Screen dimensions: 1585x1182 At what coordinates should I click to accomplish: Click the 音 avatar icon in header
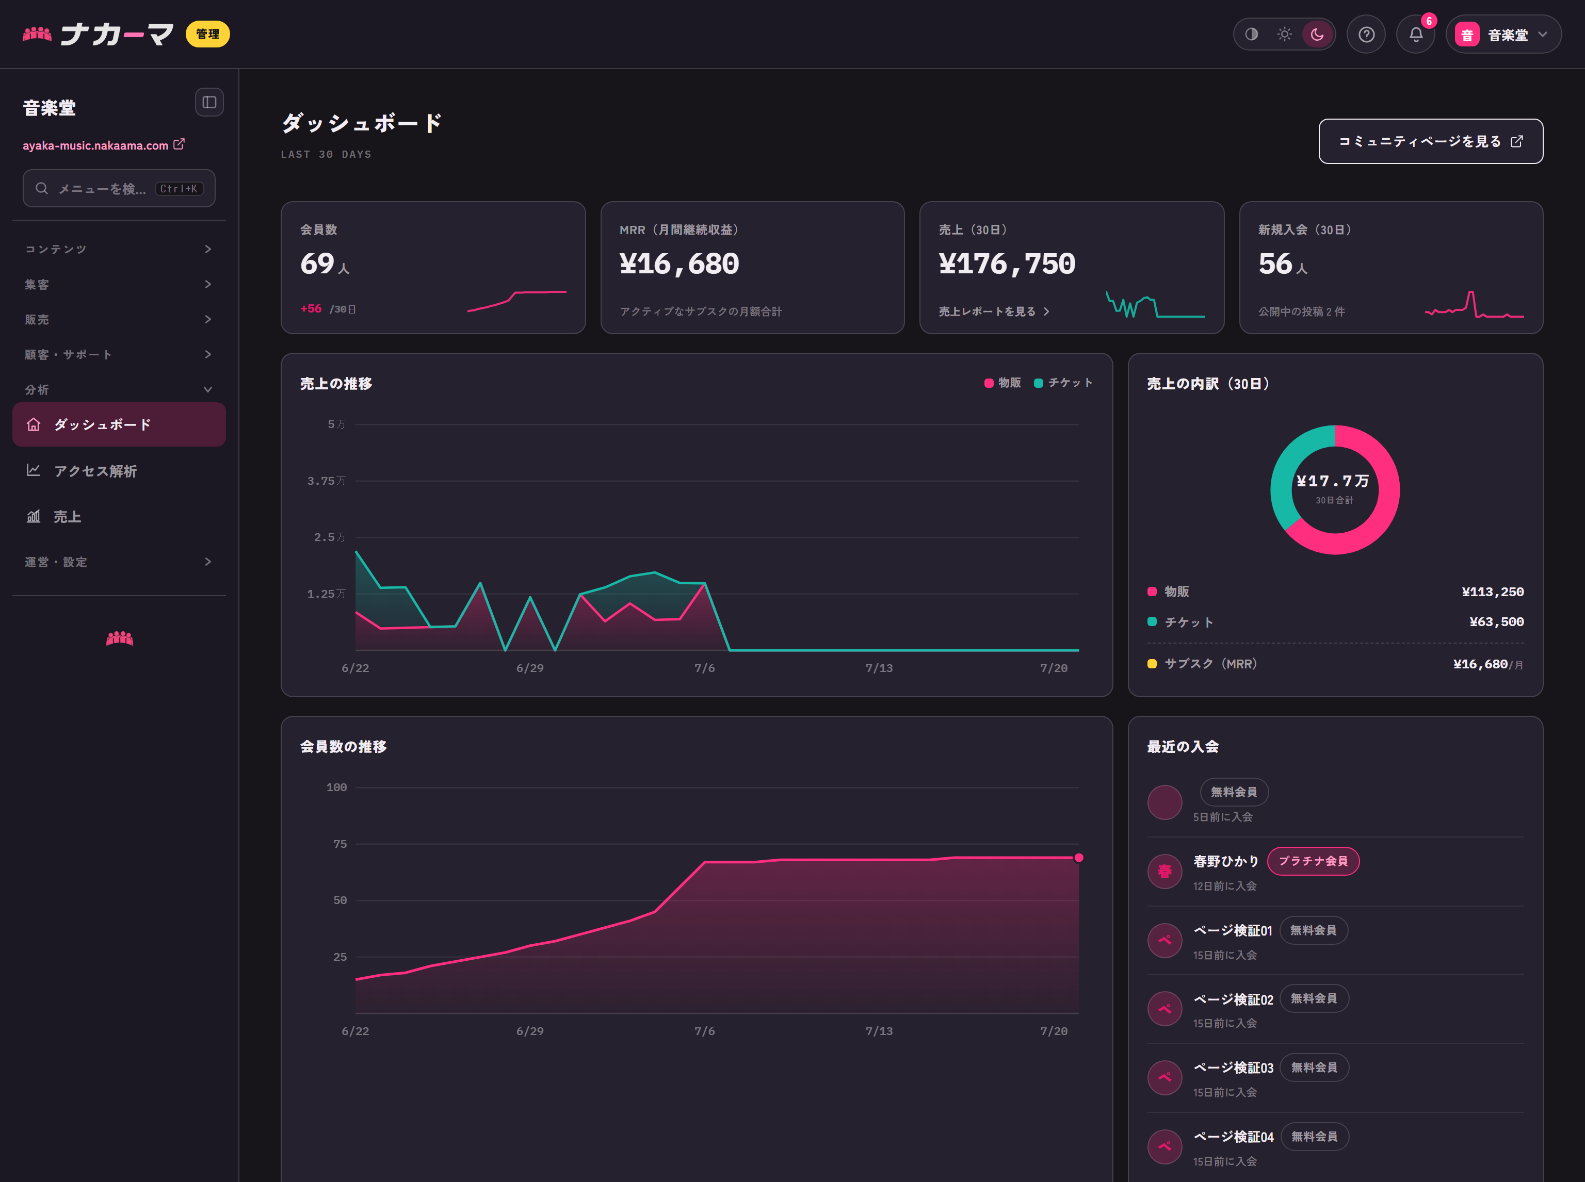tap(1467, 35)
